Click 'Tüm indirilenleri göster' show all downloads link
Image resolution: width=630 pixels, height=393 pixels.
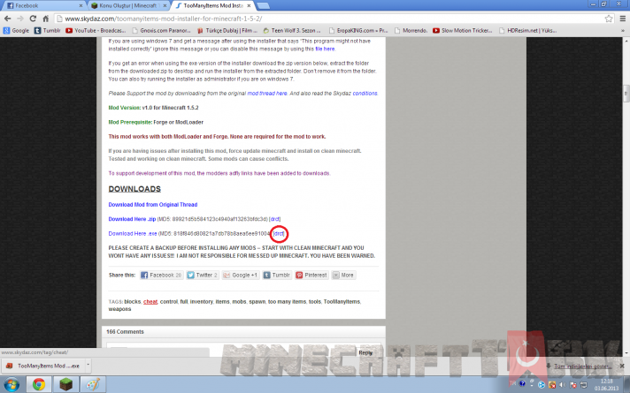(582, 367)
